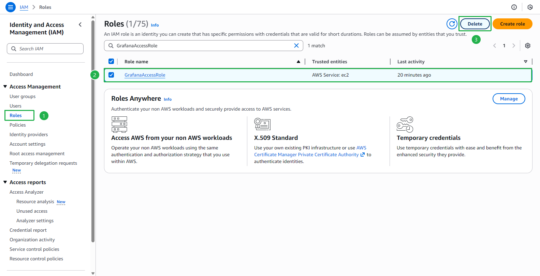The image size is (540, 276).
Task: Open external link icon after Certificate Authority
Action: pyautogui.click(x=363, y=155)
